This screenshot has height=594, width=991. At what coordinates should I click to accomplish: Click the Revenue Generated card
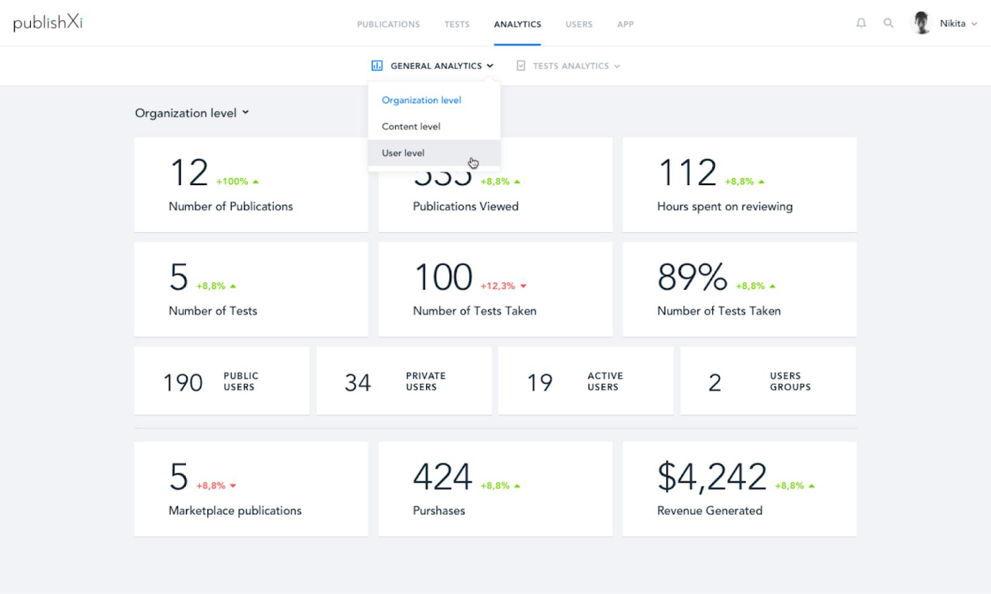pos(740,489)
